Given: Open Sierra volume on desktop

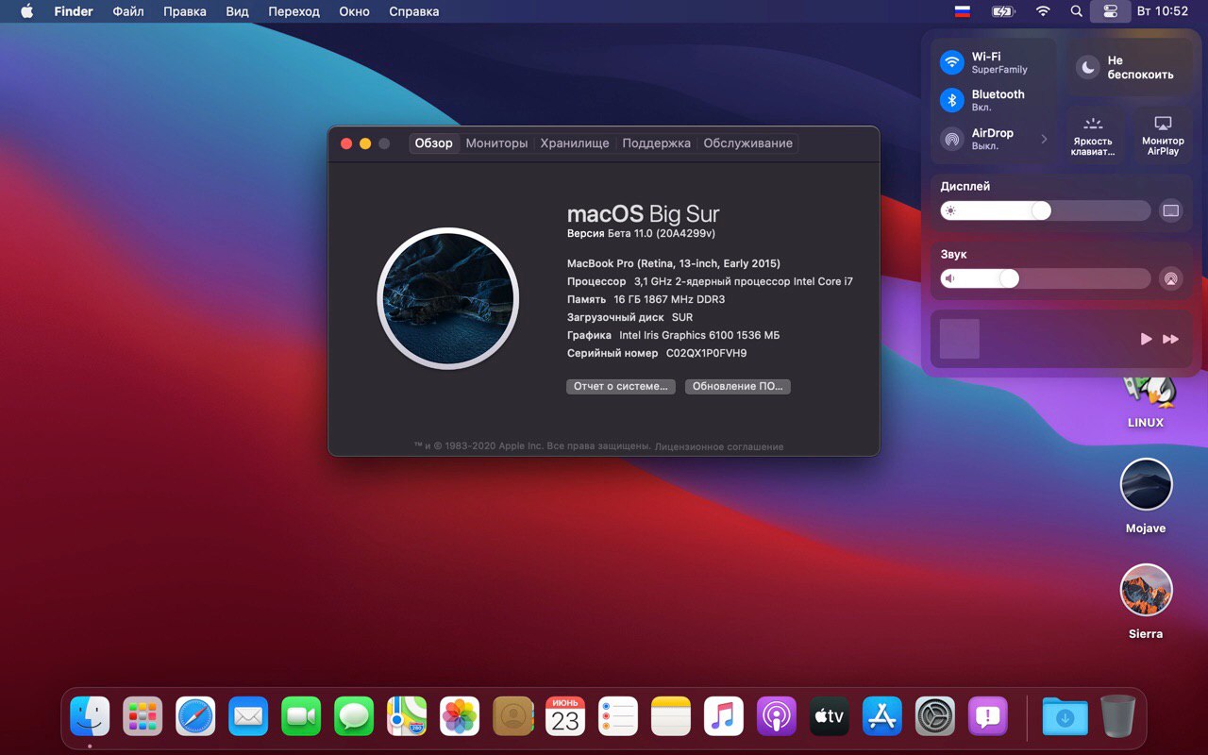Looking at the screenshot, I should coord(1146,590).
